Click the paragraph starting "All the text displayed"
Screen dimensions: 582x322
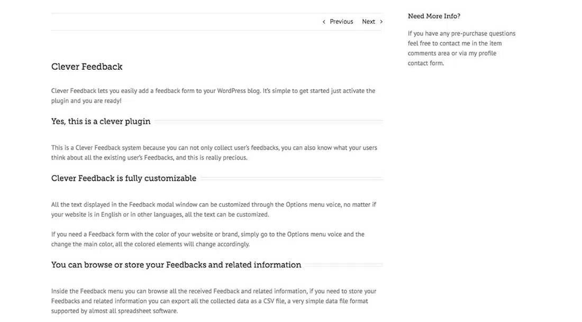(213, 209)
